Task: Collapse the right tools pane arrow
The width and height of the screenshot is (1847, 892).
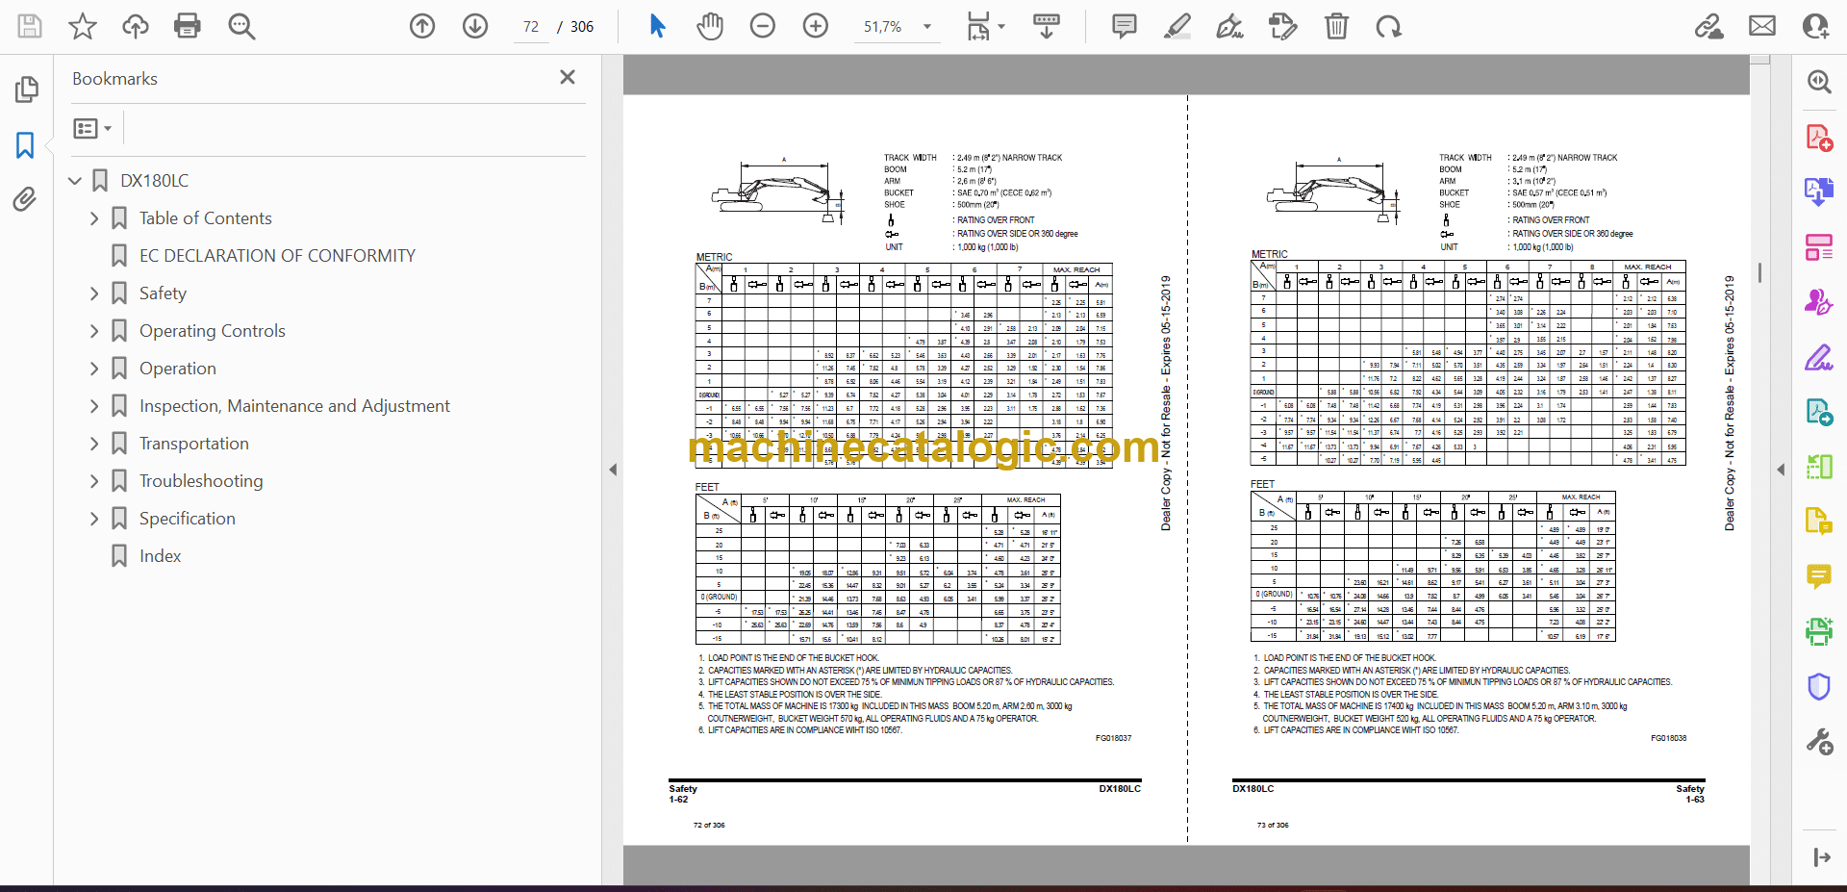Action: coord(1781,470)
